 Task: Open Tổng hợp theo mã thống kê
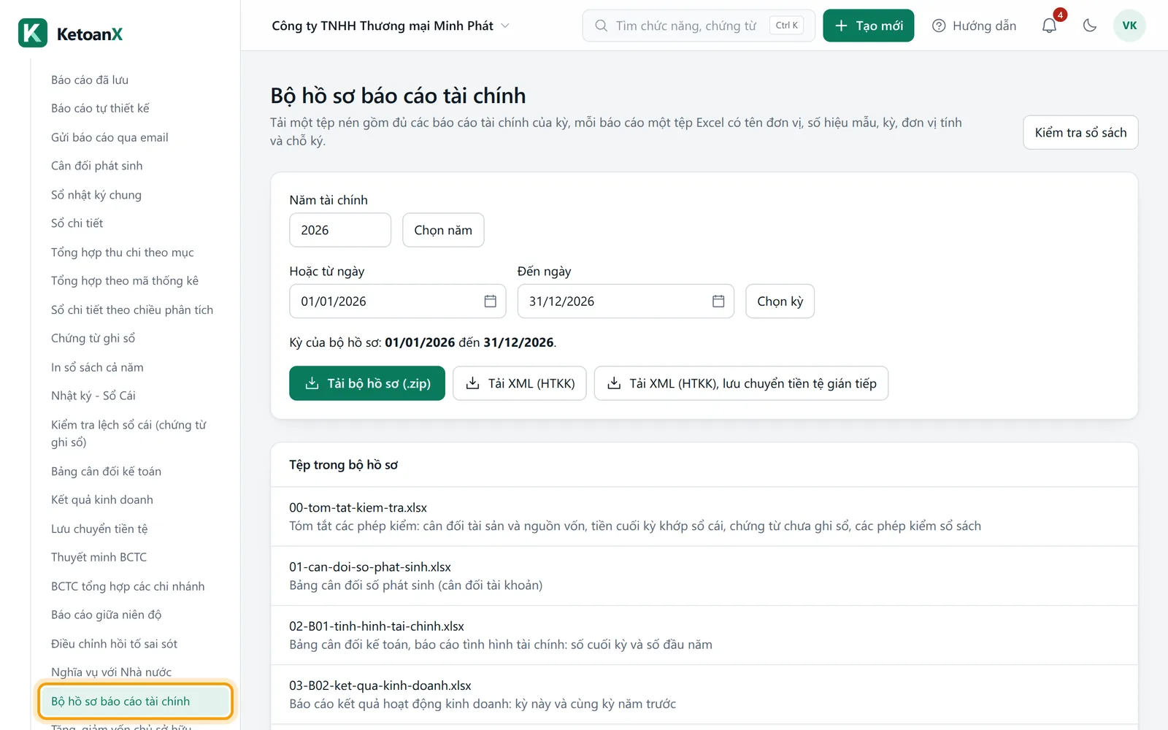(x=125, y=281)
